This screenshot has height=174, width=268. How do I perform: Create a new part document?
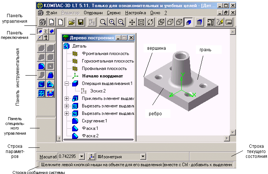pyautogui.click(x=42, y=22)
